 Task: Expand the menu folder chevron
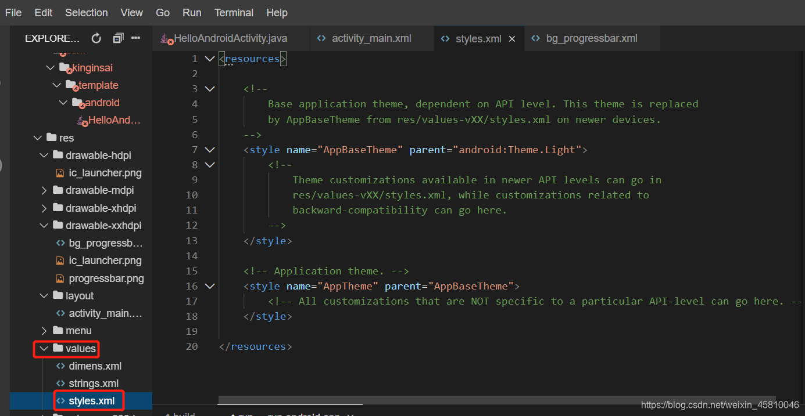click(44, 331)
